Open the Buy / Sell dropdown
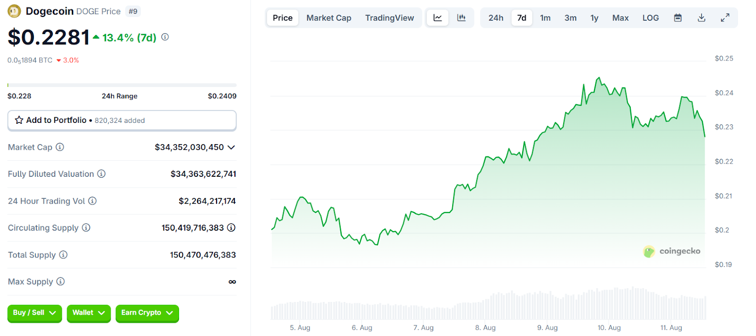This screenshot has height=336, width=756. pyautogui.click(x=34, y=313)
